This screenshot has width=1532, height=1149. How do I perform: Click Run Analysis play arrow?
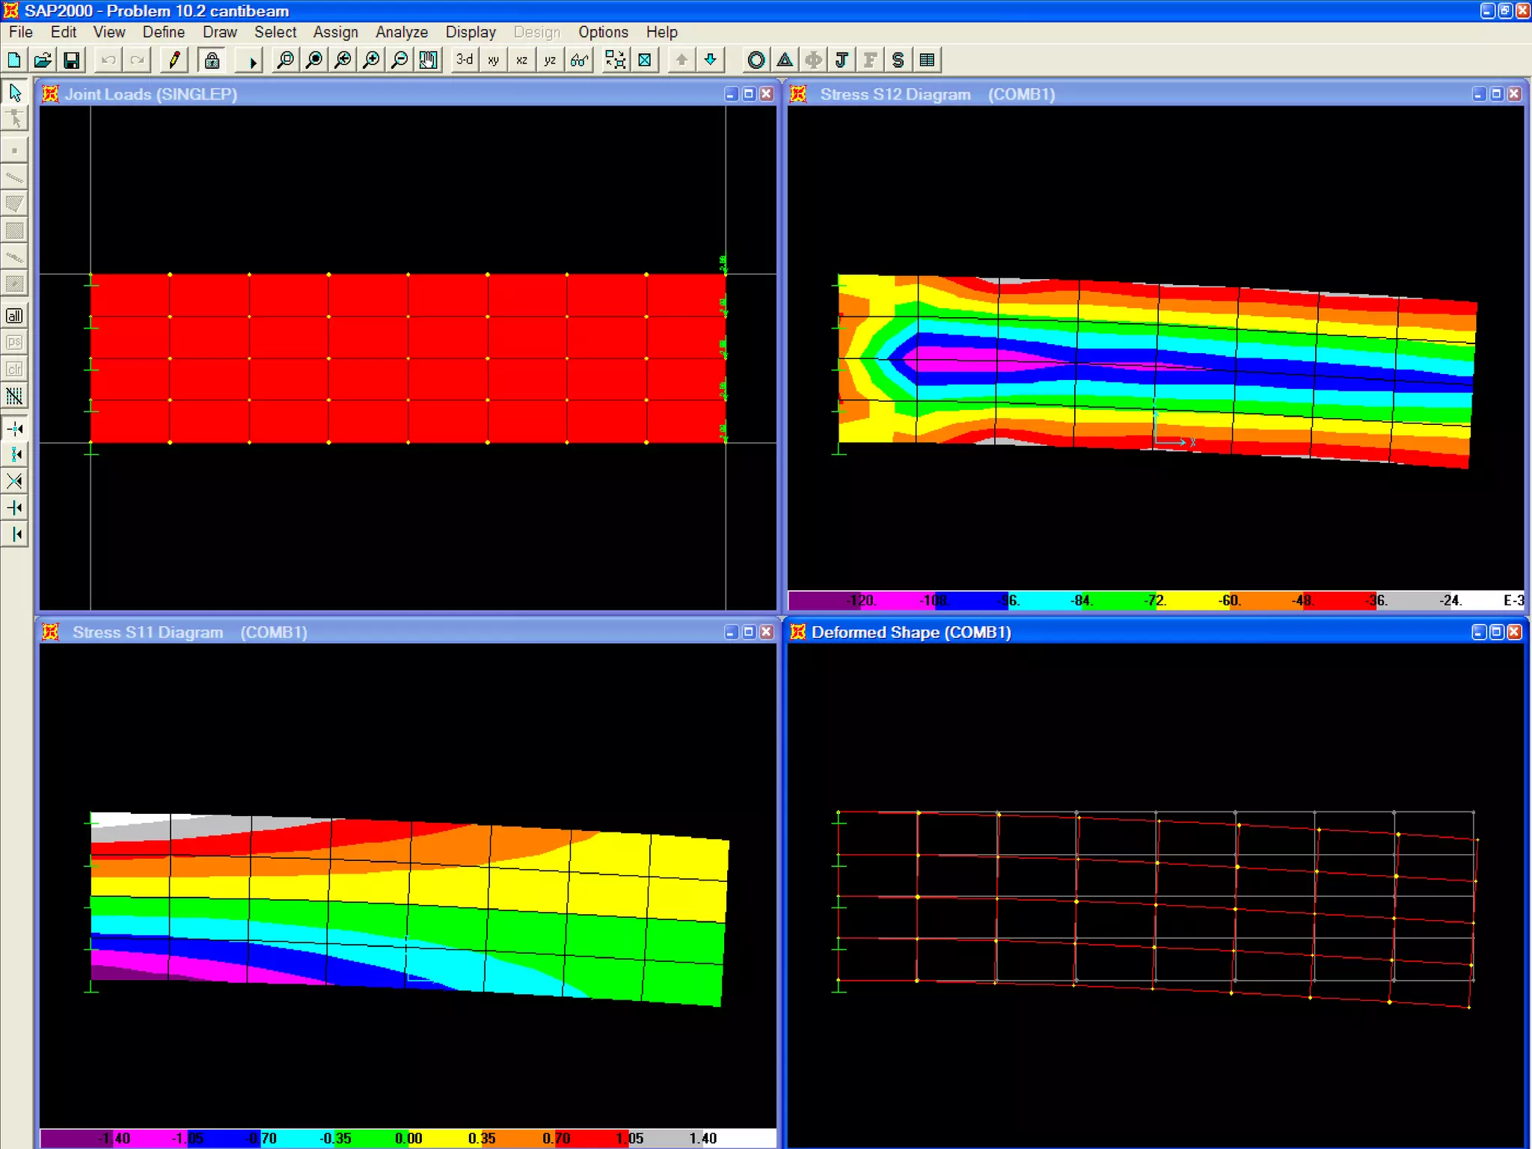[x=251, y=60]
